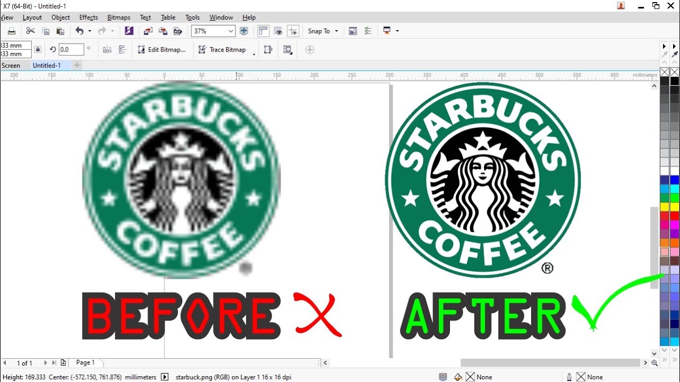Click the Paste clipboard icon
Image resolution: width=680 pixels, height=382 pixels.
(60, 31)
